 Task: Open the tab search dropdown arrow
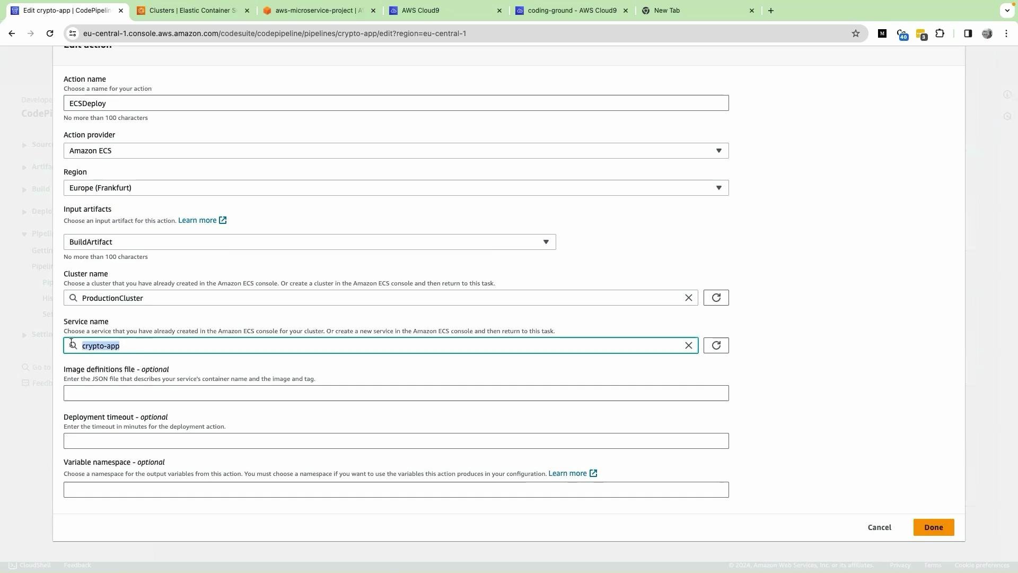point(1007,11)
